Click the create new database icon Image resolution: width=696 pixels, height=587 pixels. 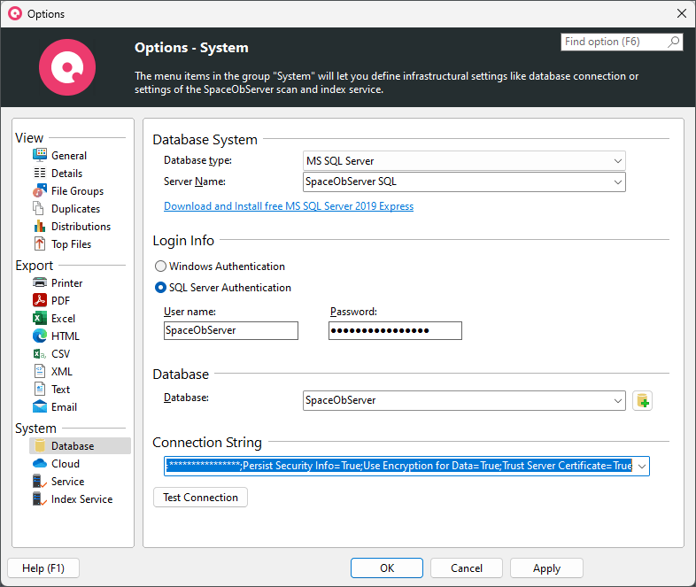click(x=642, y=401)
